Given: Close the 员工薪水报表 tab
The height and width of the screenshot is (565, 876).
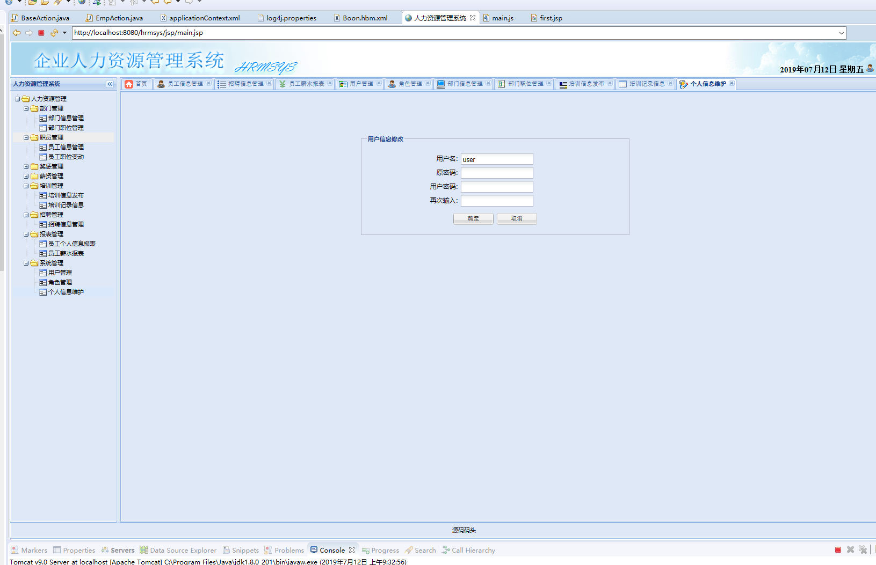Looking at the screenshot, I should click(330, 83).
